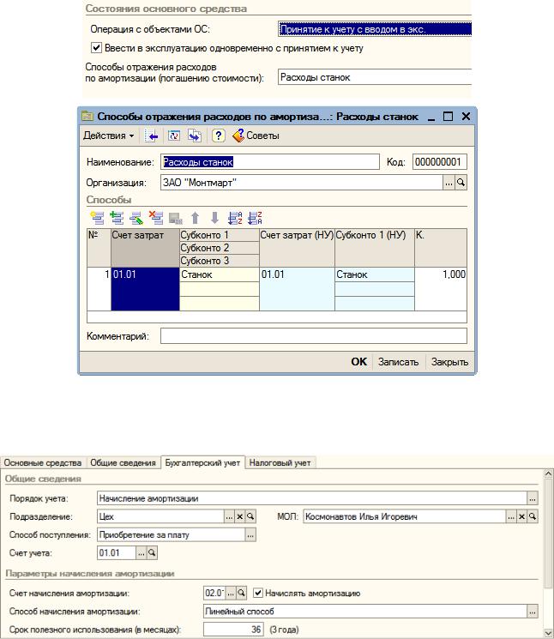Open Советы tips button
The height and width of the screenshot is (639, 554).
point(256,136)
